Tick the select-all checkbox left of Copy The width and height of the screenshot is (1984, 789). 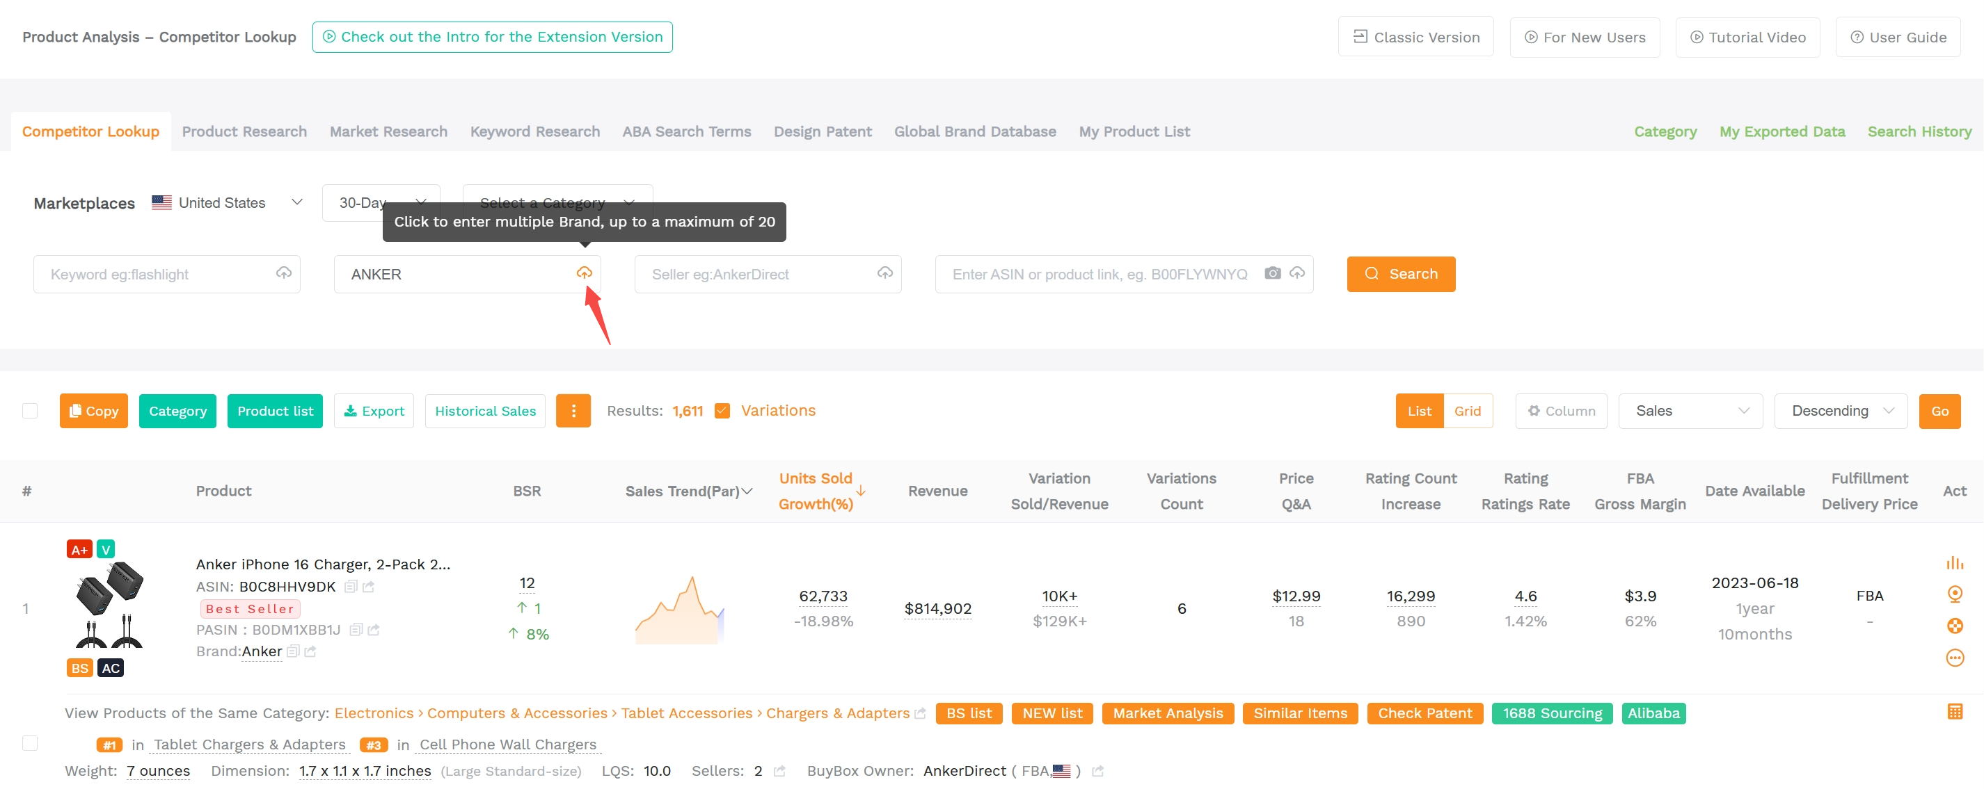point(30,411)
